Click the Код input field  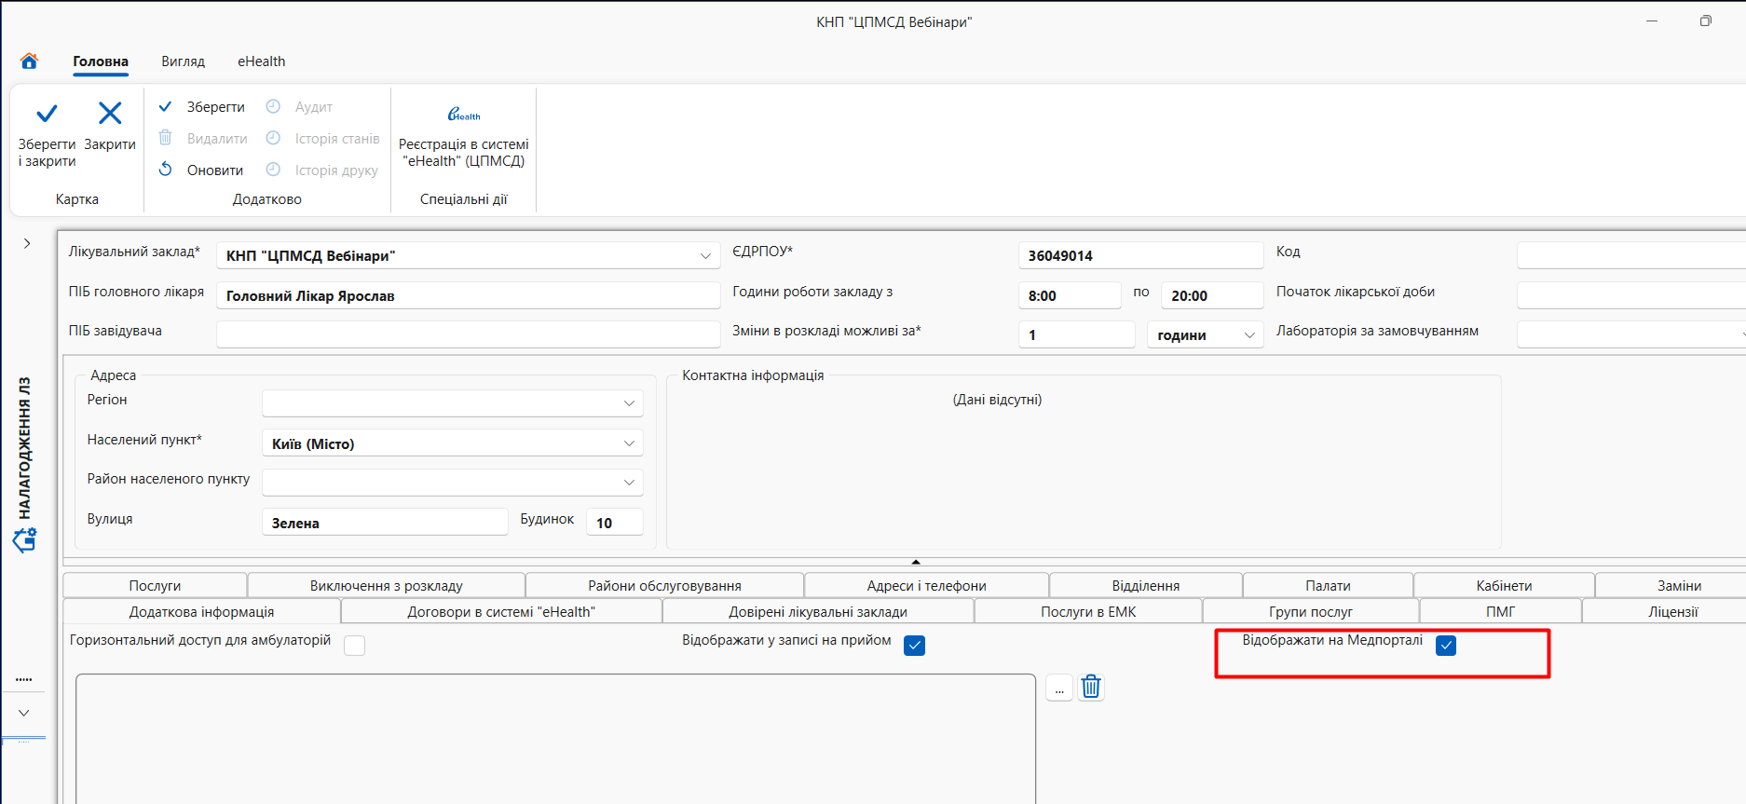pos(1630,255)
